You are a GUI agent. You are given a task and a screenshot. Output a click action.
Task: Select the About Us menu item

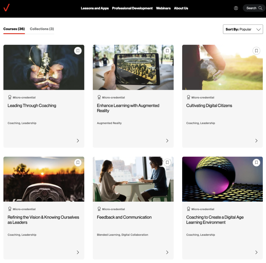tap(181, 8)
